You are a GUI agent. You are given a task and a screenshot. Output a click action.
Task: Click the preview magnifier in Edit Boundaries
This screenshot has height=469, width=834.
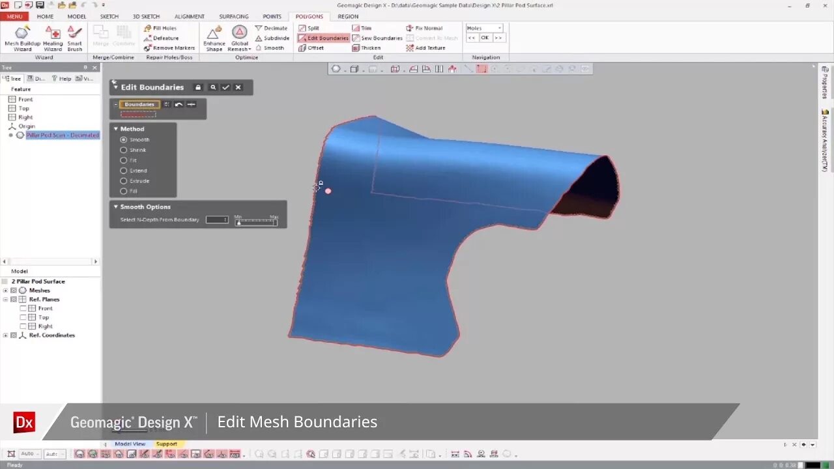[212, 87]
